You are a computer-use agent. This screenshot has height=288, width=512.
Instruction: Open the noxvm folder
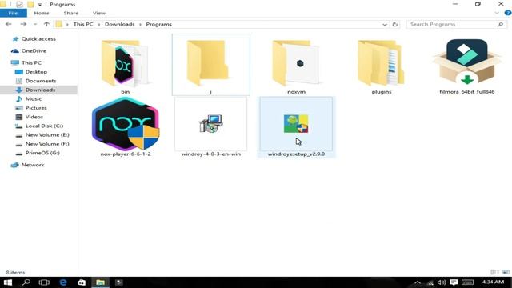296,63
